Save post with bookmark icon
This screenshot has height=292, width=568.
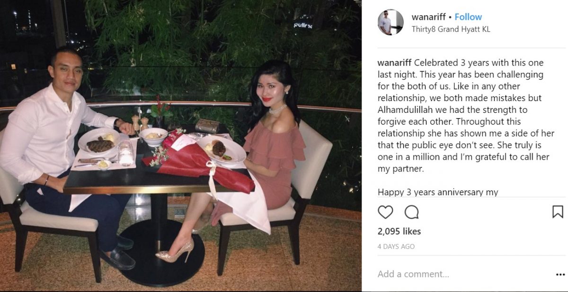point(558,212)
